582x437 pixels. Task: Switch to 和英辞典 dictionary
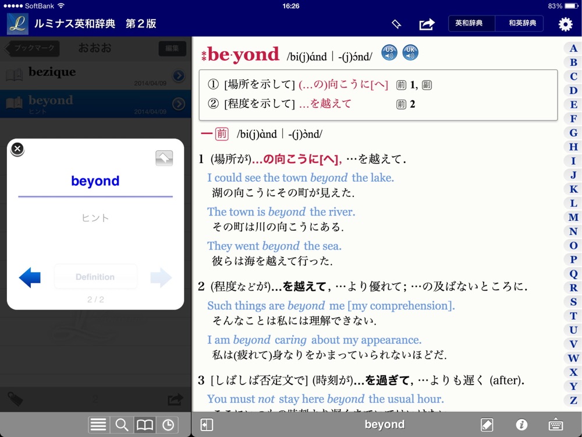click(x=519, y=24)
